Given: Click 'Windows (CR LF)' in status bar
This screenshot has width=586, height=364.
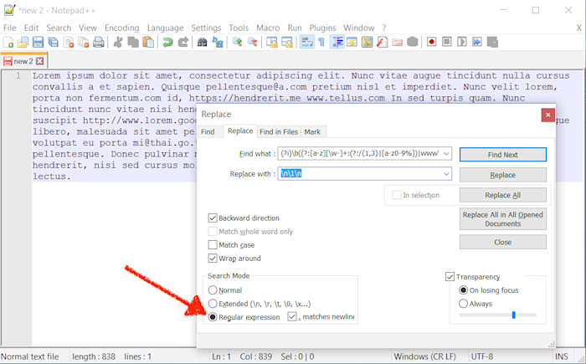Looking at the screenshot, I should pos(425,356).
